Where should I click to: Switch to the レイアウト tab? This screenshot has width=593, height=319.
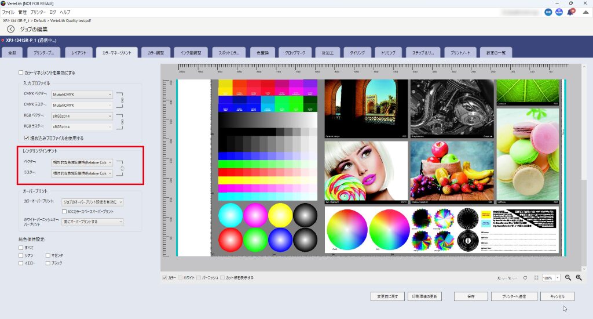click(x=78, y=53)
